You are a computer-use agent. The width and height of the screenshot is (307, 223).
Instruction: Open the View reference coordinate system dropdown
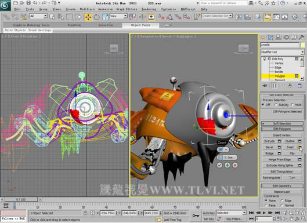[118, 16]
